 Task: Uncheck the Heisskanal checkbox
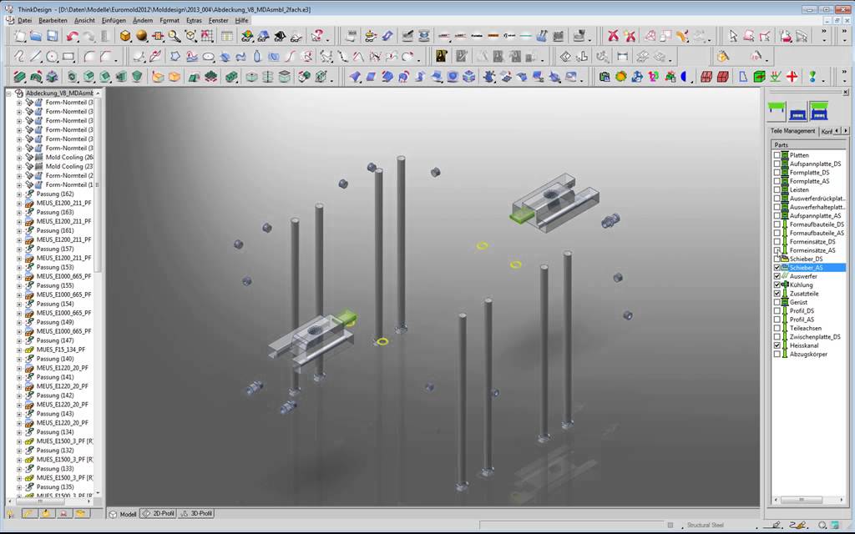coord(777,345)
